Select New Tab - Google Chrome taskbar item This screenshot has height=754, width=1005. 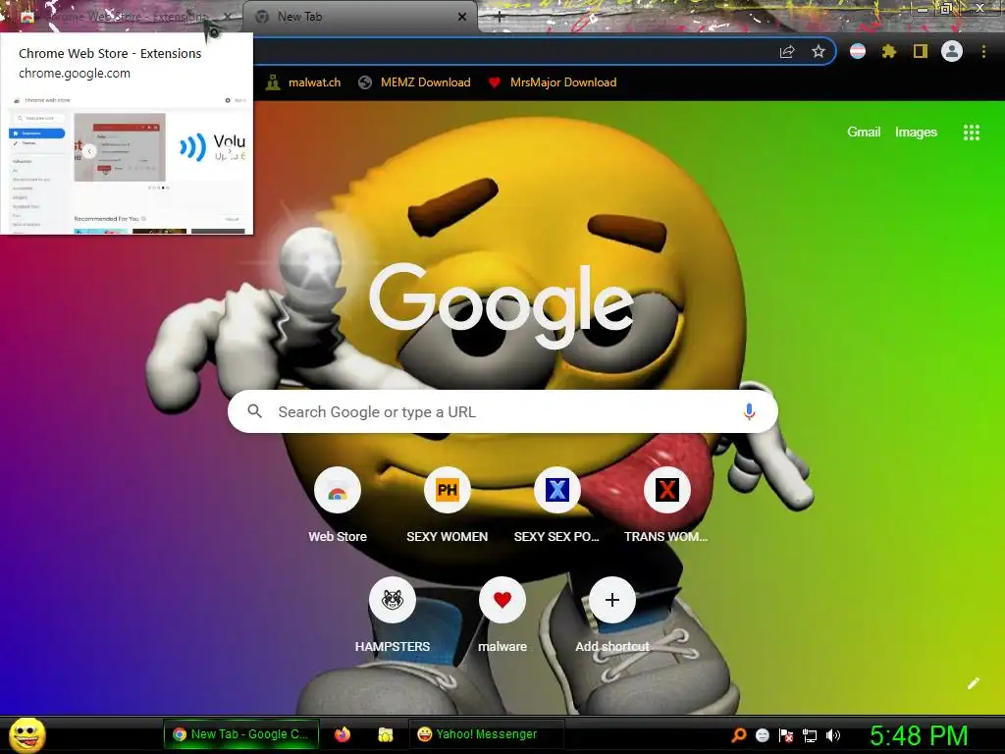click(x=241, y=734)
